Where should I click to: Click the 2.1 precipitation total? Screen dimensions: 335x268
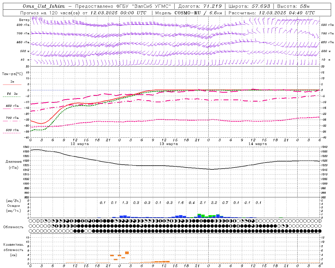[x=203, y=203]
